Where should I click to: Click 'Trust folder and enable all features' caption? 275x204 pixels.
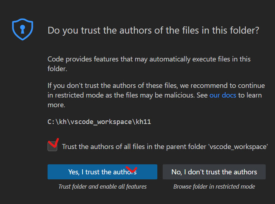[x=102, y=186]
